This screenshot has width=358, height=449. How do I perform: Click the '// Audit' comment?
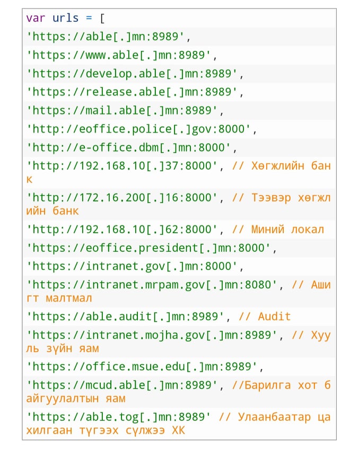pos(264,316)
